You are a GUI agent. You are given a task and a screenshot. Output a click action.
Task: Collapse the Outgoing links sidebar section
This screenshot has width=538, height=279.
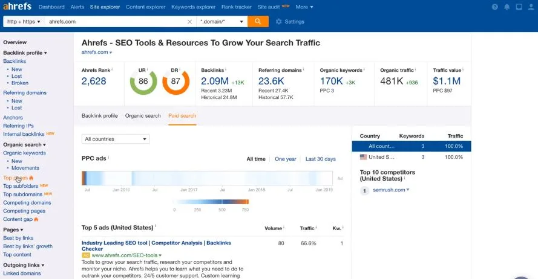[24, 265]
